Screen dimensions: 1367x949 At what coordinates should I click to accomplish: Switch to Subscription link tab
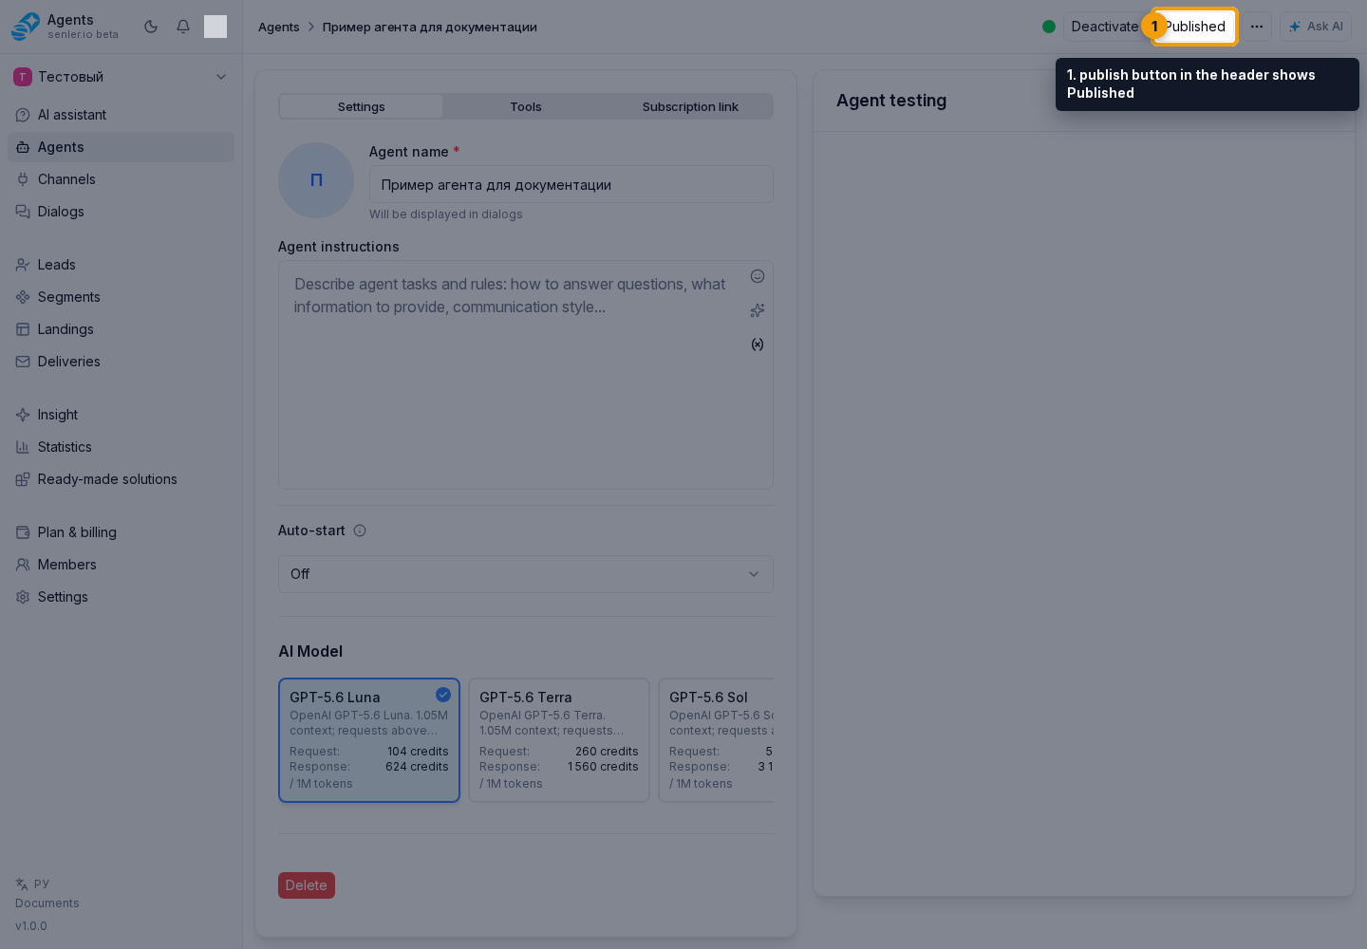690,106
